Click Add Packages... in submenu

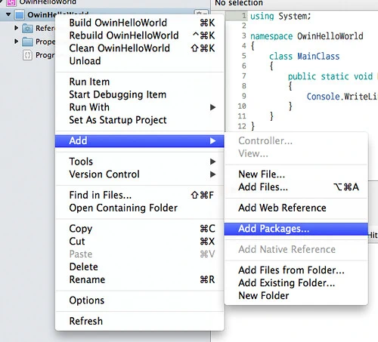(x=296, y=229)
